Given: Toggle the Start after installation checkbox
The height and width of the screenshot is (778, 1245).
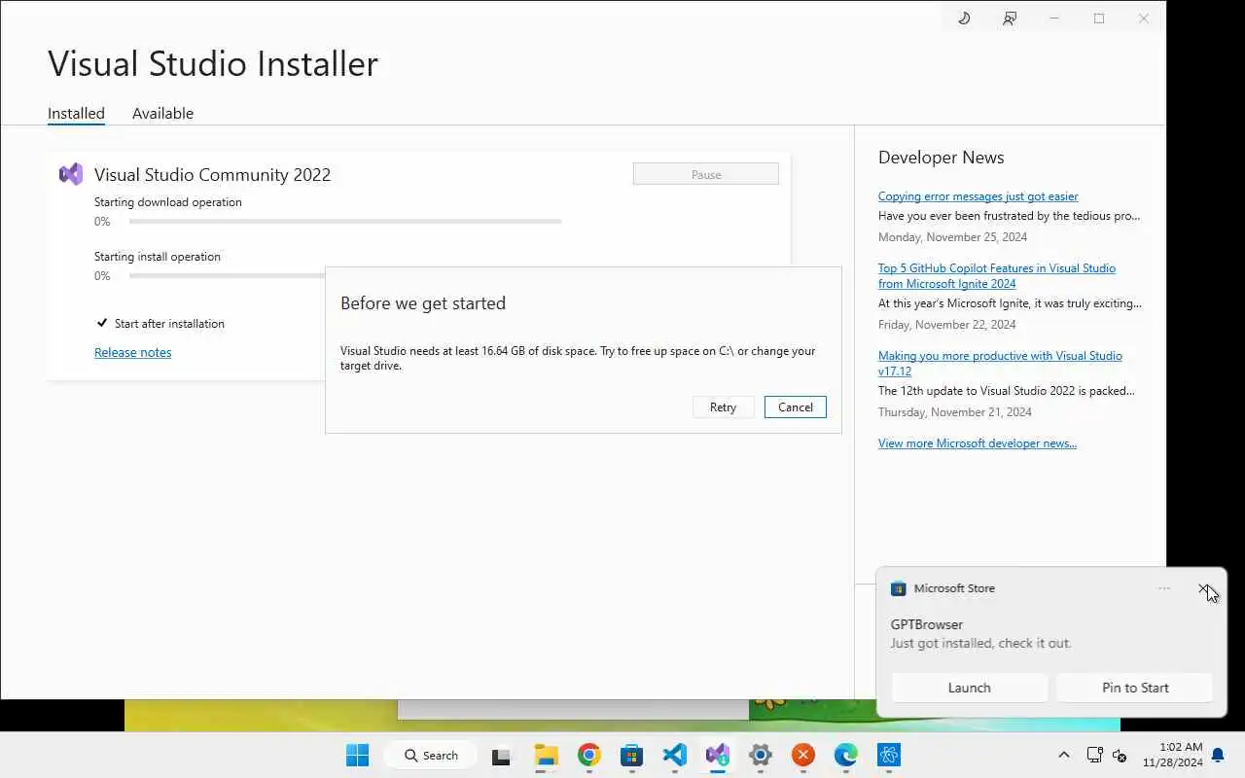Looking at the screenshot, I should click(x=102, y=323).
